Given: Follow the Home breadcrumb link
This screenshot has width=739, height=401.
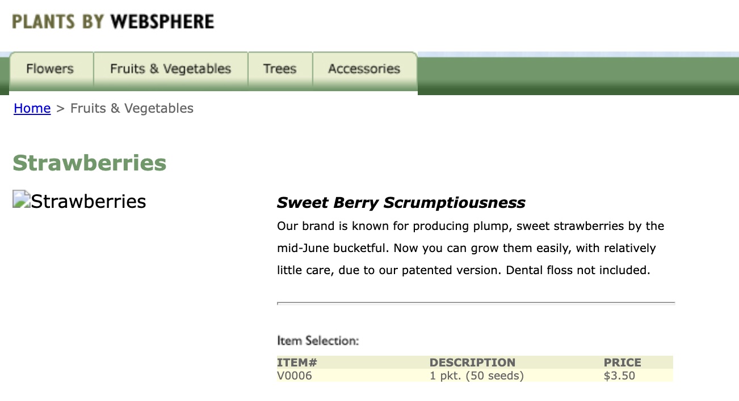Looking at the screenshot, I should pyautogui.click(x=32, y=108).
